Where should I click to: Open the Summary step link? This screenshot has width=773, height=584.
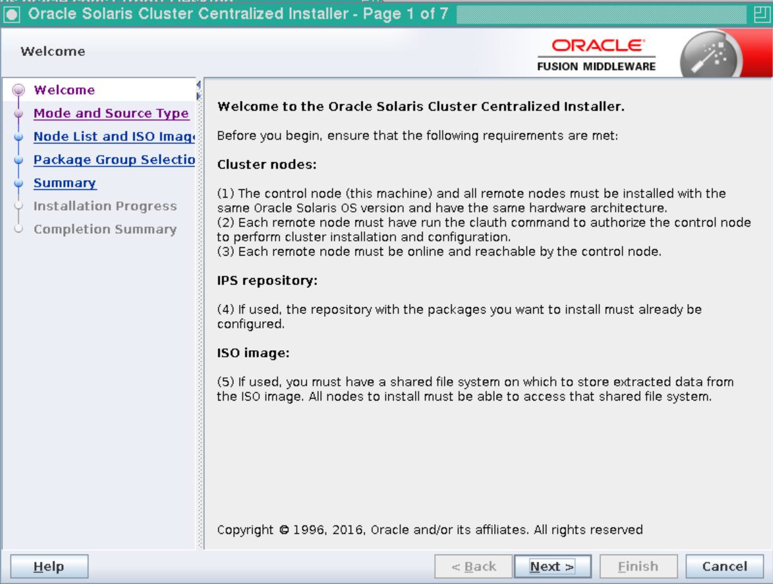pyautogui.click(x=64, y=183)
